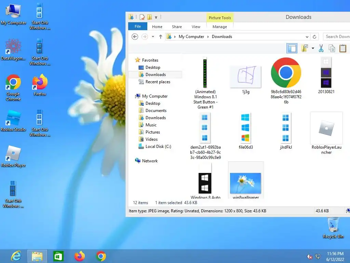Open Roblox Player desktop shortcut
The height and width of the screenshot is (263, 350).
click(13, 156)
